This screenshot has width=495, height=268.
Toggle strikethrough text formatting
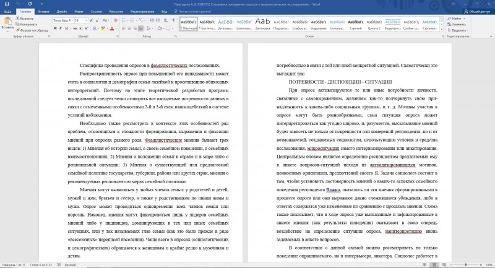pyautogui.click(x=75, y=28)
